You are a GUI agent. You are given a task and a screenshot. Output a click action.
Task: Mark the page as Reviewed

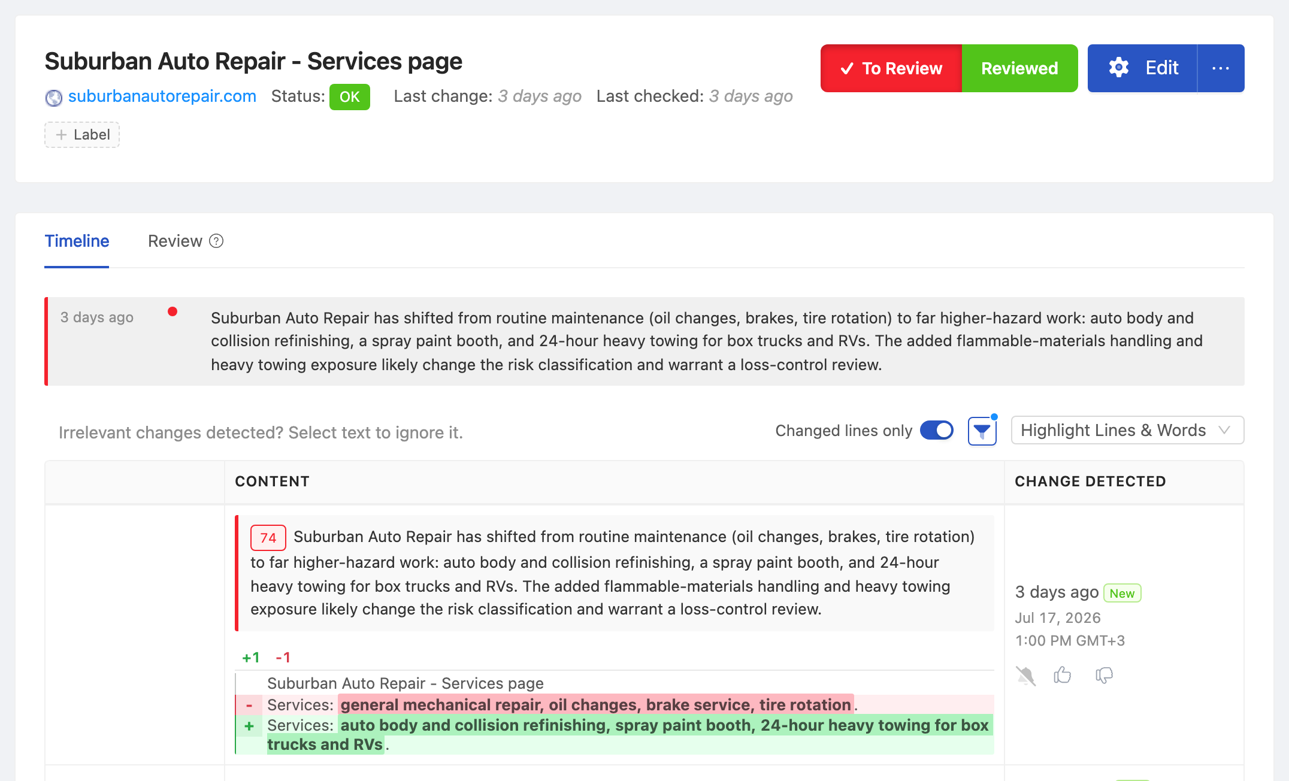pos(1019,68)
